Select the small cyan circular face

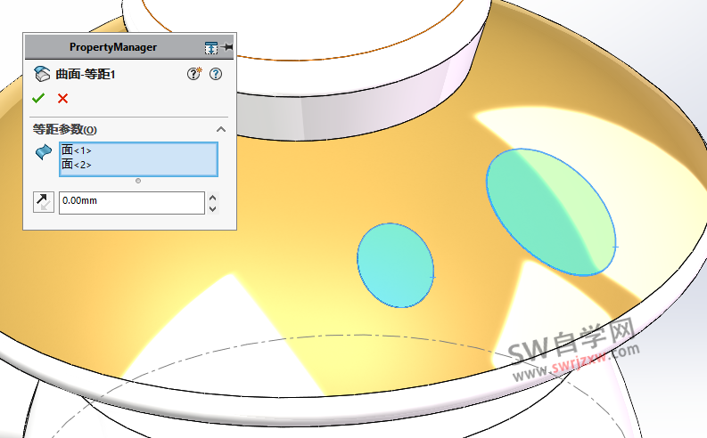(395, 265)
